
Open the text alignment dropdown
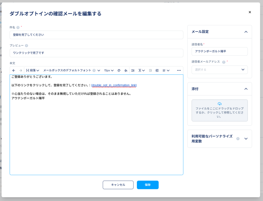[x=166, y=70]
